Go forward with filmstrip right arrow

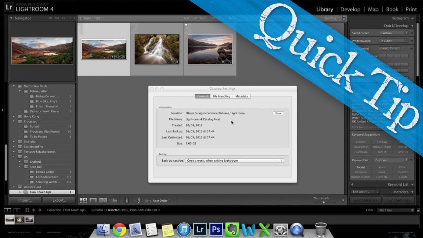[x=40, y=210]
